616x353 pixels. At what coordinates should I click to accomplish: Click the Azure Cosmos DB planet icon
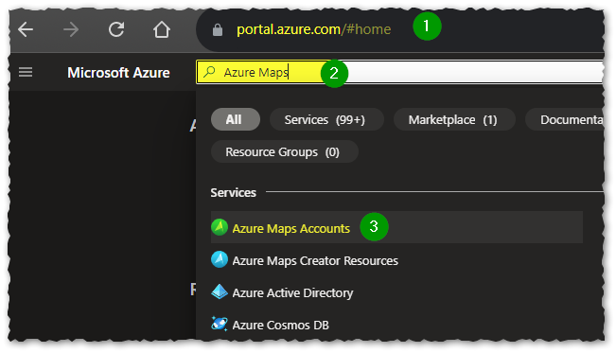(x=220, y=324)
